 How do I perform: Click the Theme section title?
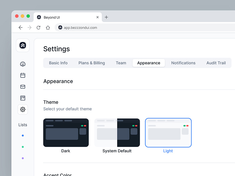pos(51,102)
